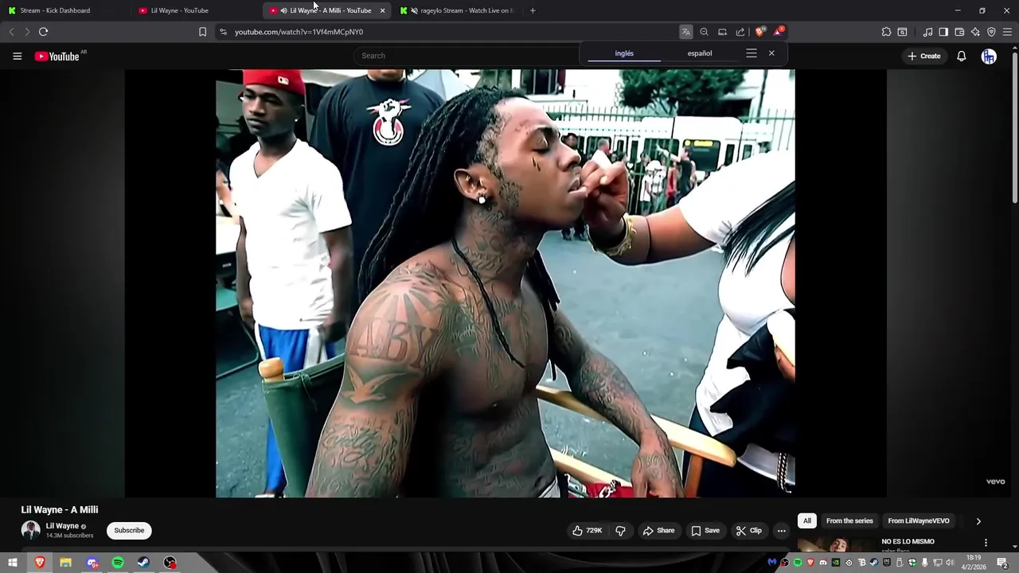The height and width of the screenshot is (573, 1019).
Task: Open the Windows Start menu
Action: [x=12, y=563]
